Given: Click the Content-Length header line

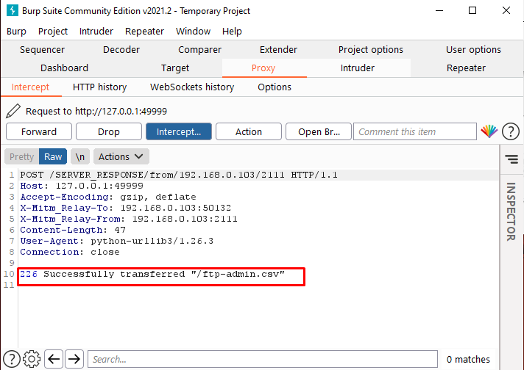Looking at the screenshot, I should (73, 230).
